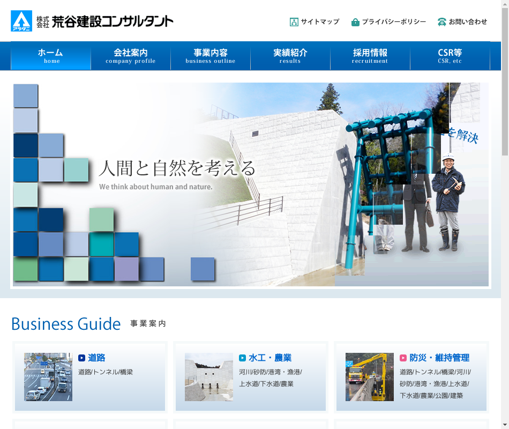Click the pink arrow icon beside 防災・維持管理

point(403,358)
